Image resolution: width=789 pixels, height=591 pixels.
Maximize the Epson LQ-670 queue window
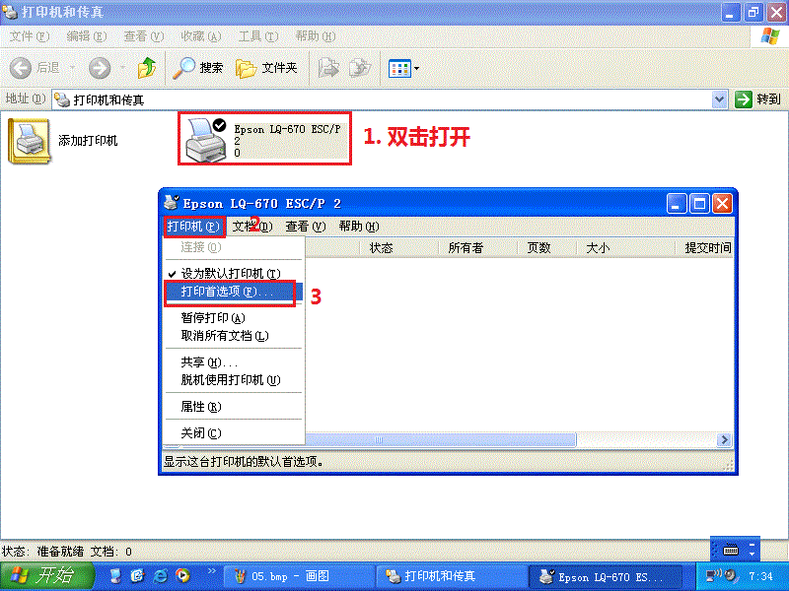[699, 204]
